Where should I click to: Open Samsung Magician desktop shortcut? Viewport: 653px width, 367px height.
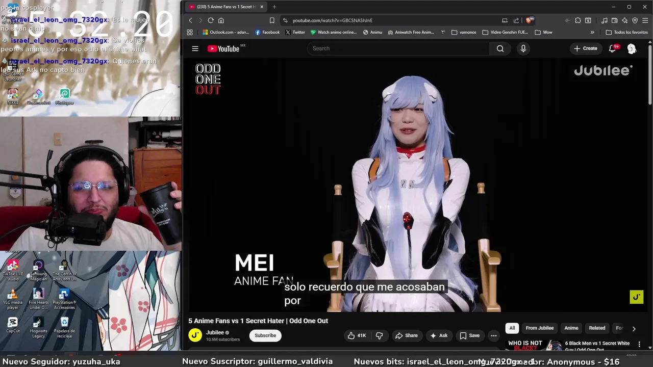tap(38, 270)
